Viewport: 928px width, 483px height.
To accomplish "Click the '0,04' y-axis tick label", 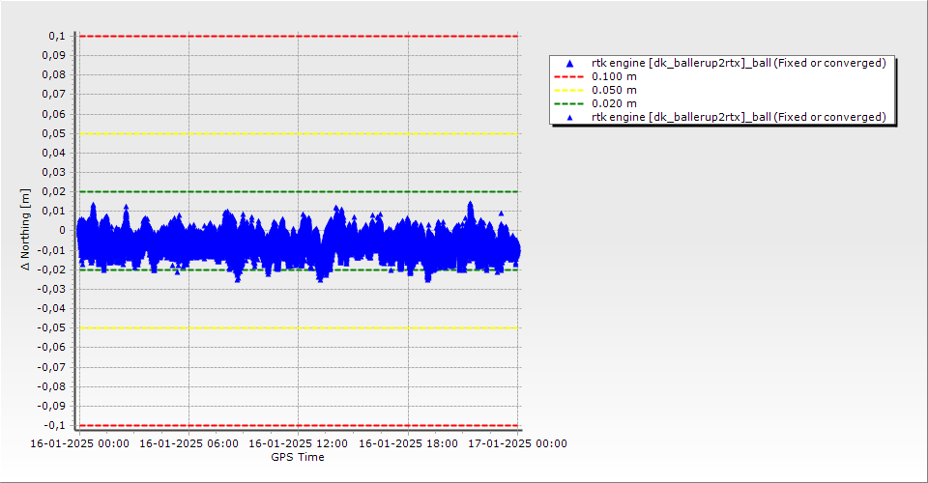I will click(54, 154).
